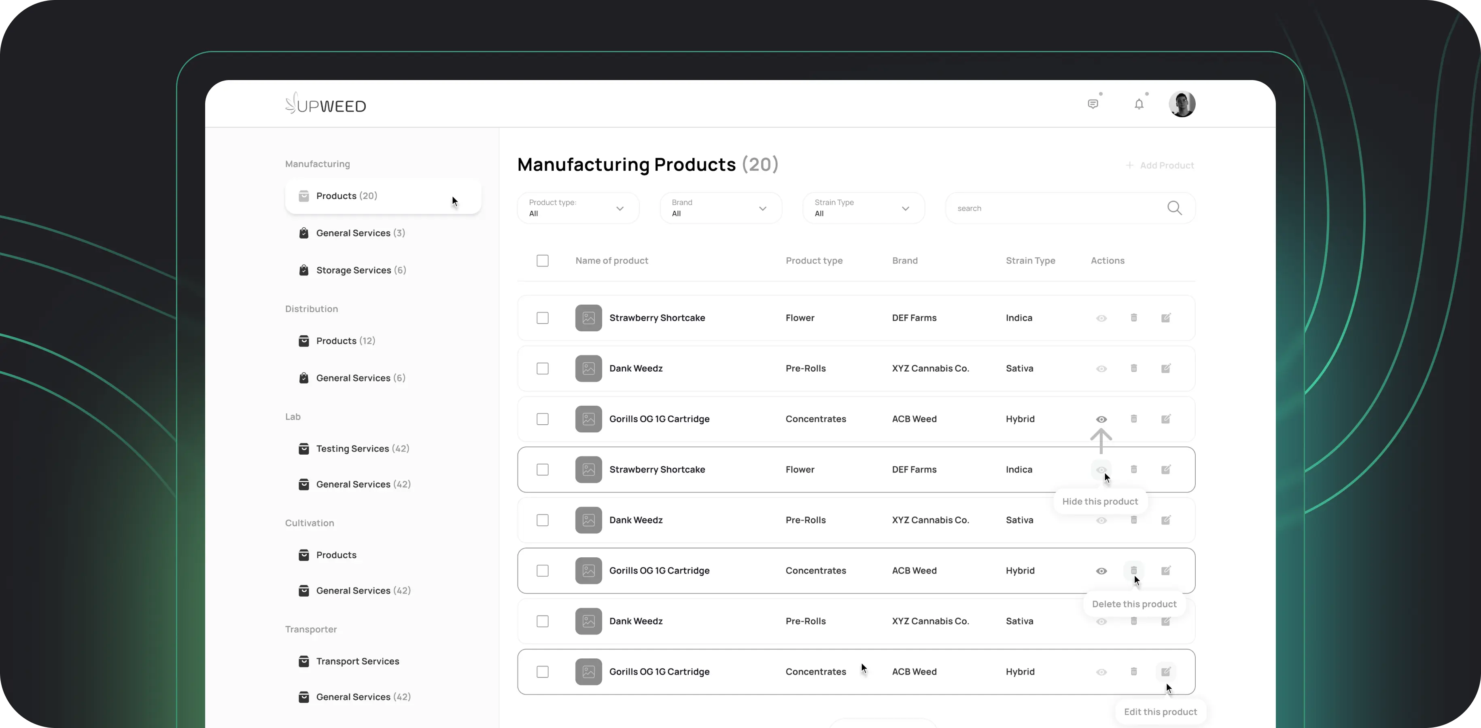This screenshot has width=1481, height=728.
Task: Click trash icon in the first Dank Weedz row
Action: pos(1134,368)
